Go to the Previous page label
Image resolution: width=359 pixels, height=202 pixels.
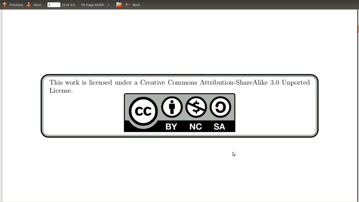pyautogui.click(x=16, y=5)
